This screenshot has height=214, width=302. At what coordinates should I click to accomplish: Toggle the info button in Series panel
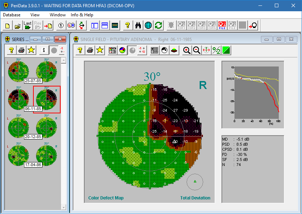[44, 50]
